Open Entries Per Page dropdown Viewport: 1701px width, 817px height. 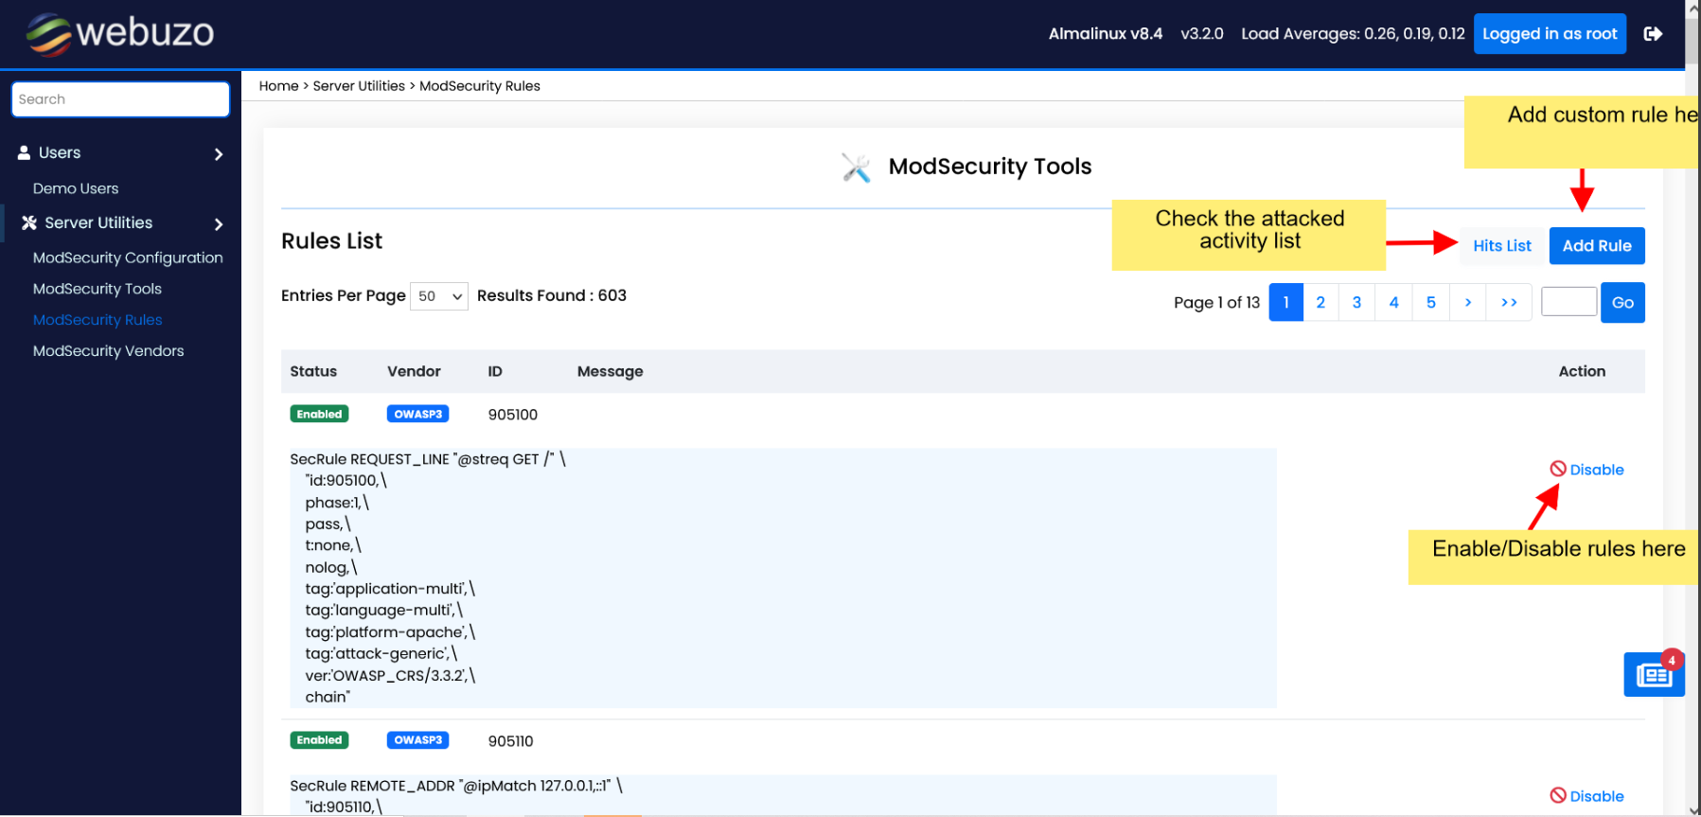439,296
